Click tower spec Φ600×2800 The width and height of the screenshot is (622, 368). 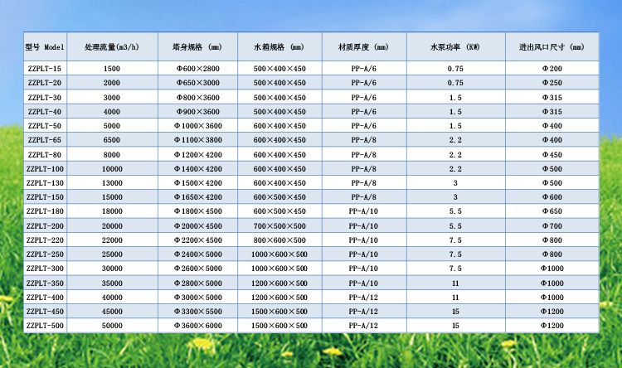coord(198,69)
